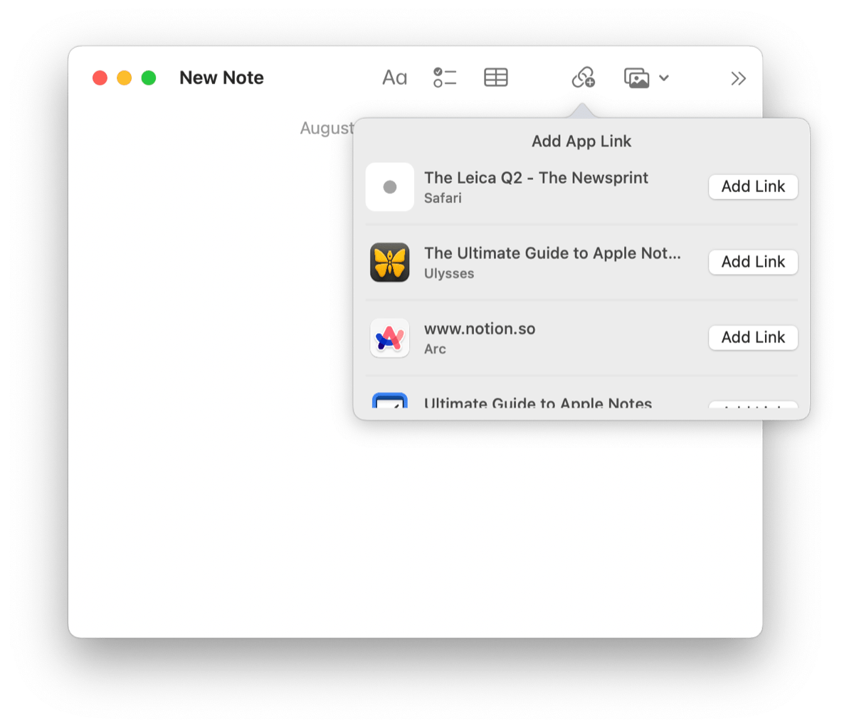The image size is (854, 728).
Task: Add link for the Ulysses guide entry
Action: pyautogui.click(x=752, y=262)
